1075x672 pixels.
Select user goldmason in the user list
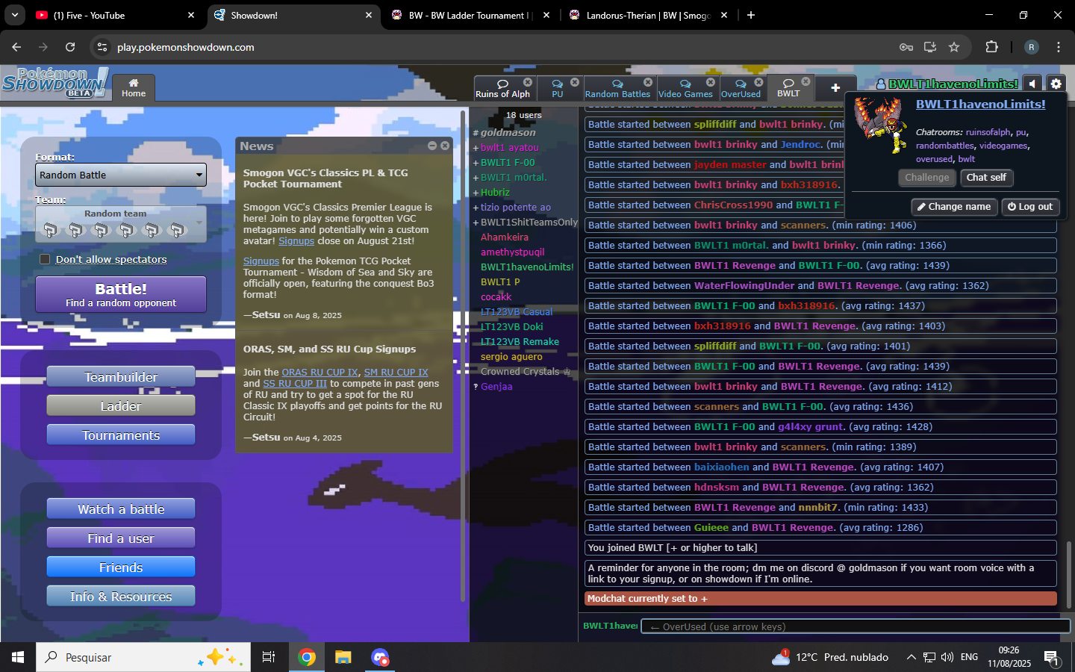point(508,132)
